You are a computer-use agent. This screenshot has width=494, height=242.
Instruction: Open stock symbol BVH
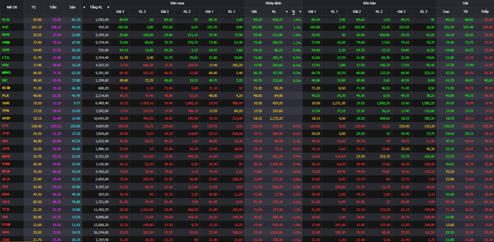(x=6, y=194)
